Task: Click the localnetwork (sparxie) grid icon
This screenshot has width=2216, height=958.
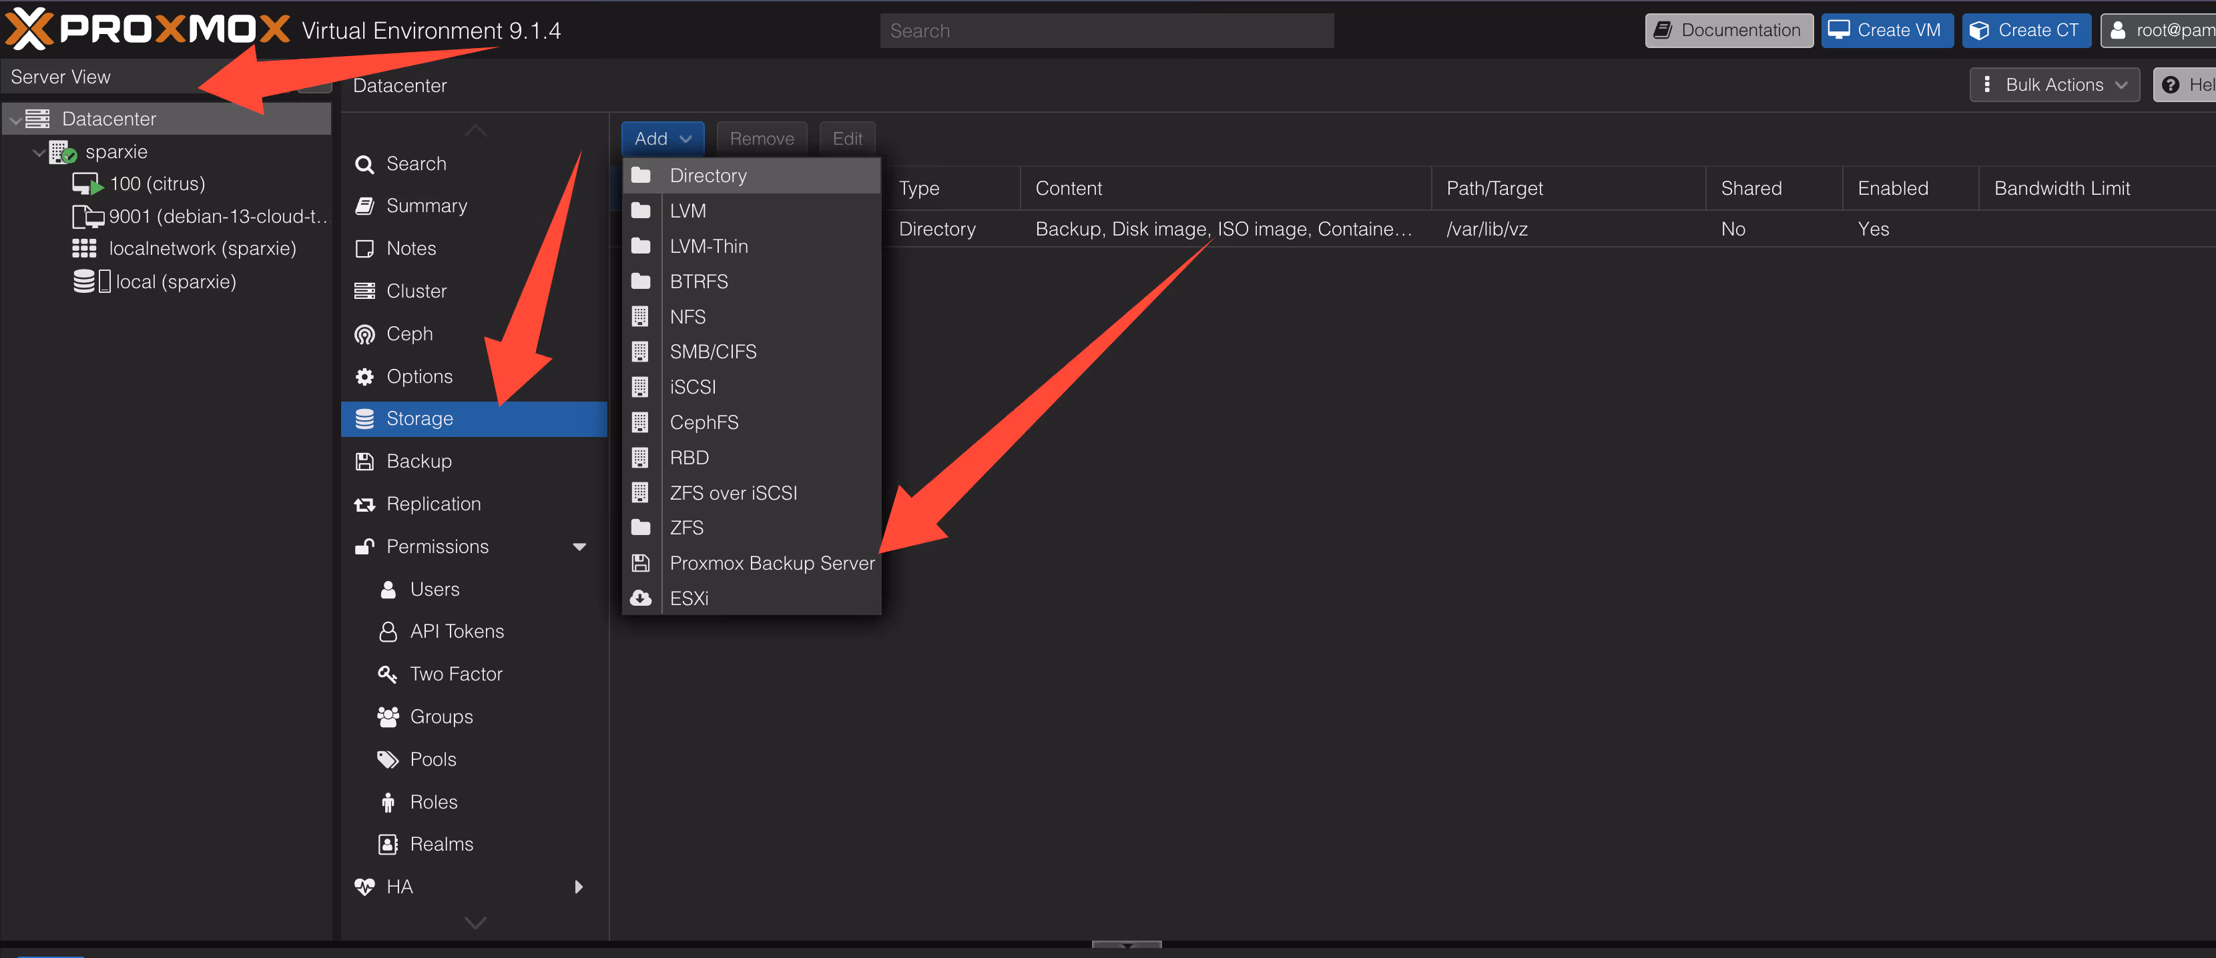Action: (x=83, y=249)
